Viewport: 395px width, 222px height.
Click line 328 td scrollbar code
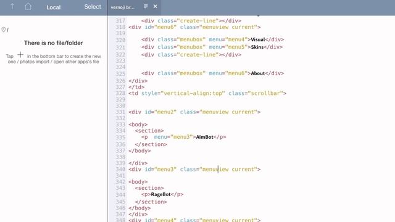tap(207, 93)
